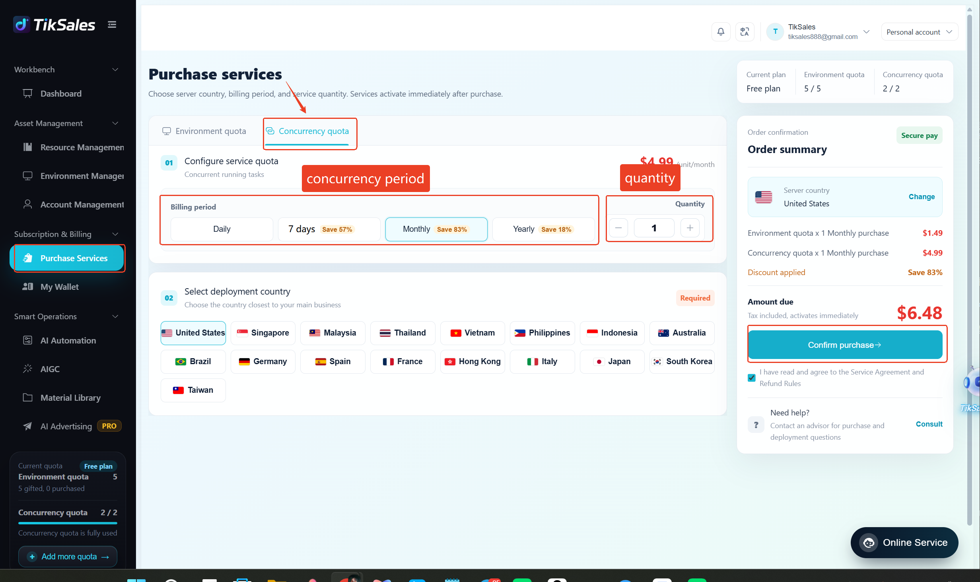Click the AI Automation icon
This screenshot has width=980, height=582.
(x=27, y=340)
